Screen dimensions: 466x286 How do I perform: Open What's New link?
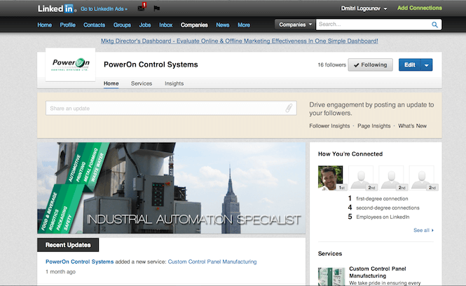pos(413,125)
